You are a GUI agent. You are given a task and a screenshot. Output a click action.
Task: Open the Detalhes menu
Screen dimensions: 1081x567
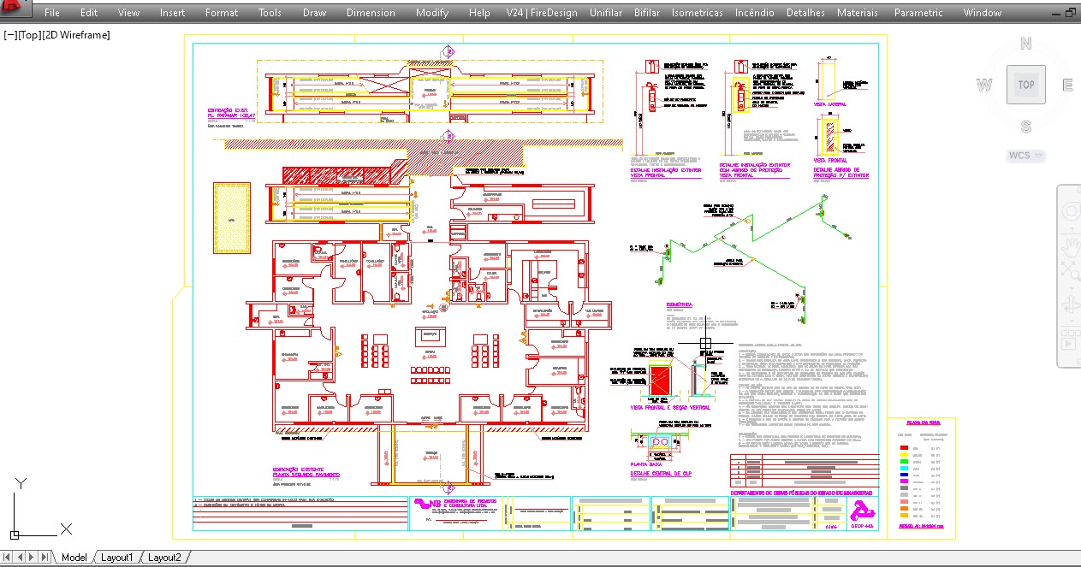805,13
